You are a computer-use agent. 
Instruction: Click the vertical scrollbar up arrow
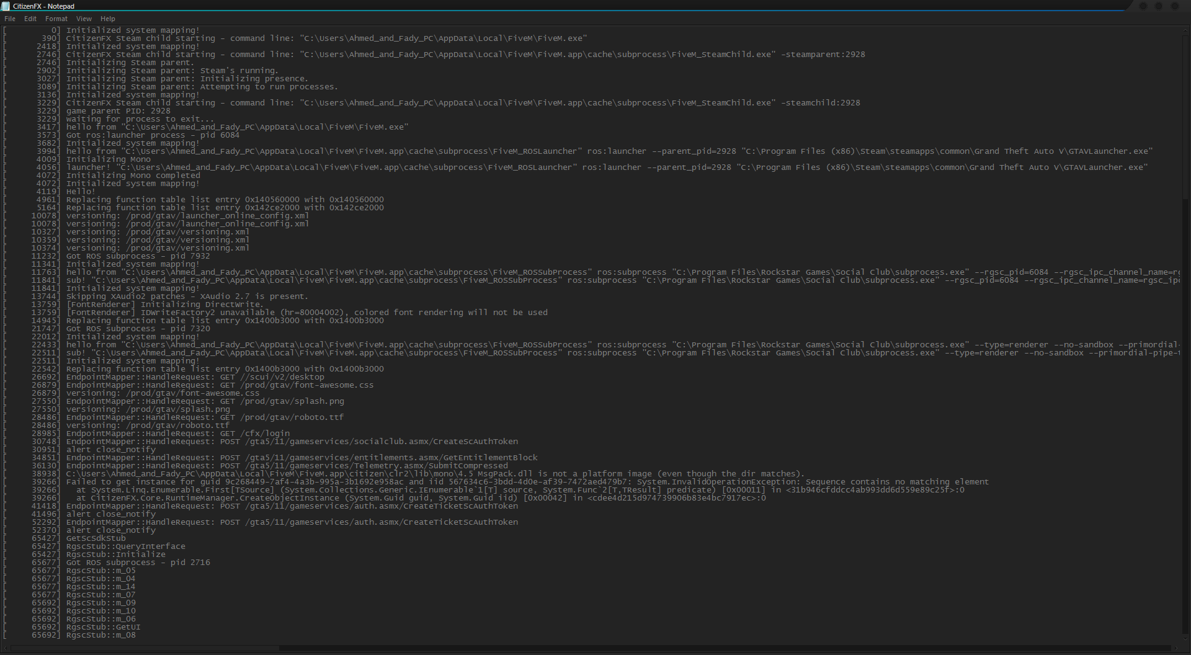click(x=1186, y=30)
